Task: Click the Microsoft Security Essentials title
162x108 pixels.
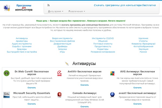Action: pos(32,93)
